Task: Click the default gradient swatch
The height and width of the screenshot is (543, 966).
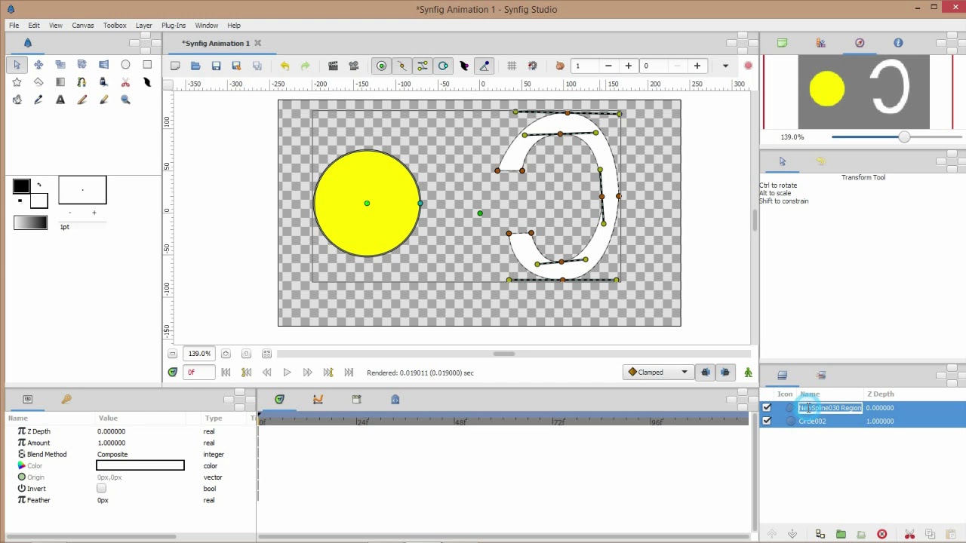Action: 30,222
